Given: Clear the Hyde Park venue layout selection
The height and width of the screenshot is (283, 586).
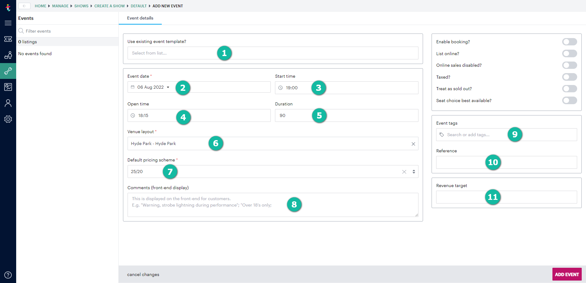Looking at the screenshot, I should 413,144.
